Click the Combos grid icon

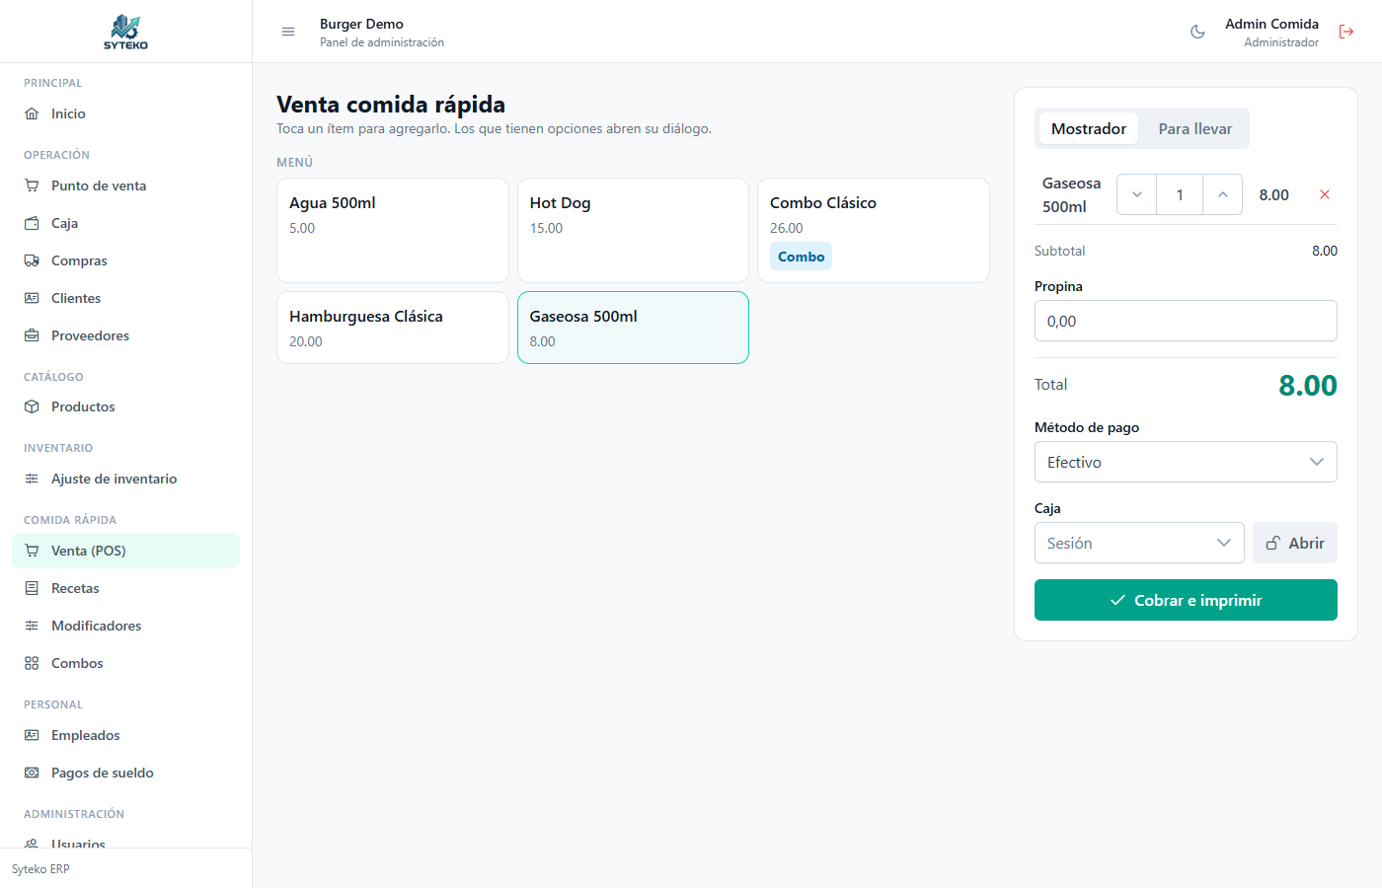point(32,663)
